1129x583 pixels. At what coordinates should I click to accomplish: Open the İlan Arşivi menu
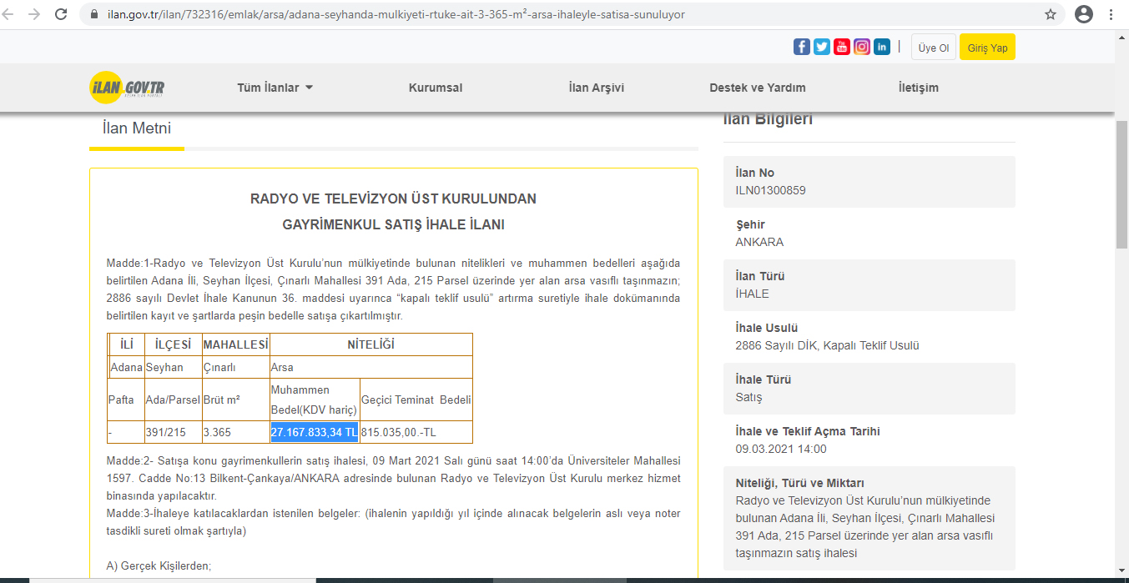(x=596, y=88)
